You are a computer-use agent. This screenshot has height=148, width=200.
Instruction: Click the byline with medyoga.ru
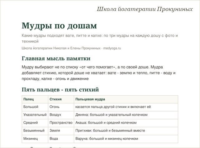click(71, 48)
